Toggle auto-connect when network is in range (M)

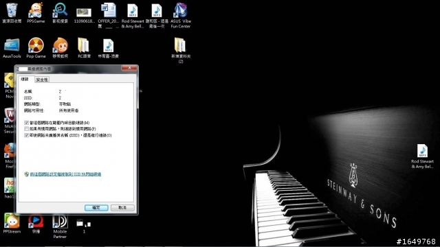coord(26,123)
